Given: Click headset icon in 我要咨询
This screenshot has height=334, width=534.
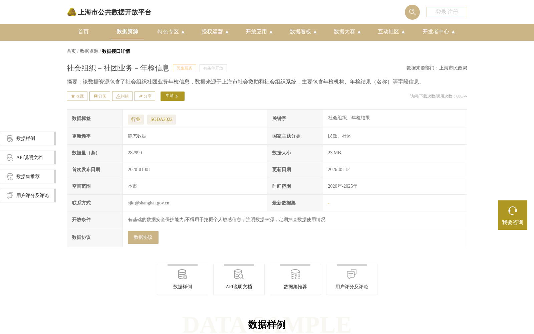Looking at the screenshot, I should (513, 211).
